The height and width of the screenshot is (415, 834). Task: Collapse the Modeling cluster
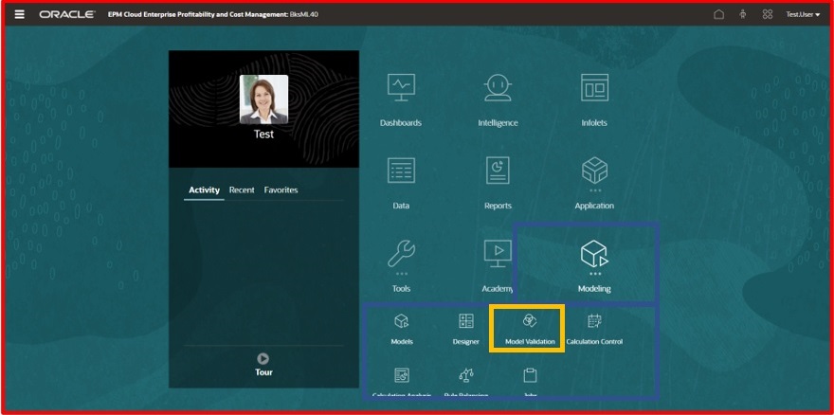pyautogui.click(x=594, y=266)
